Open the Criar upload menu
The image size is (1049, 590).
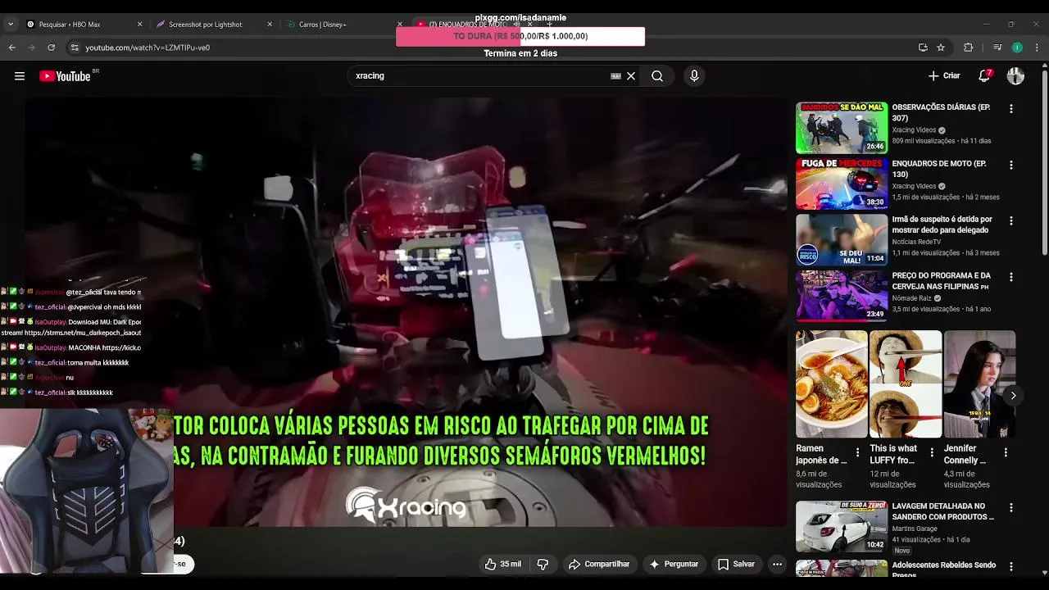[x=944, y=75]
